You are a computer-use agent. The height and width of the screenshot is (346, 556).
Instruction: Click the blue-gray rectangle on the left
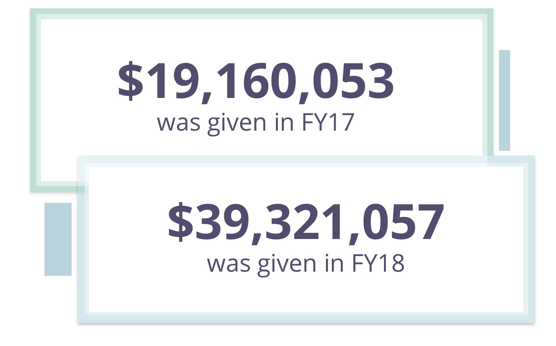(58, 239)
